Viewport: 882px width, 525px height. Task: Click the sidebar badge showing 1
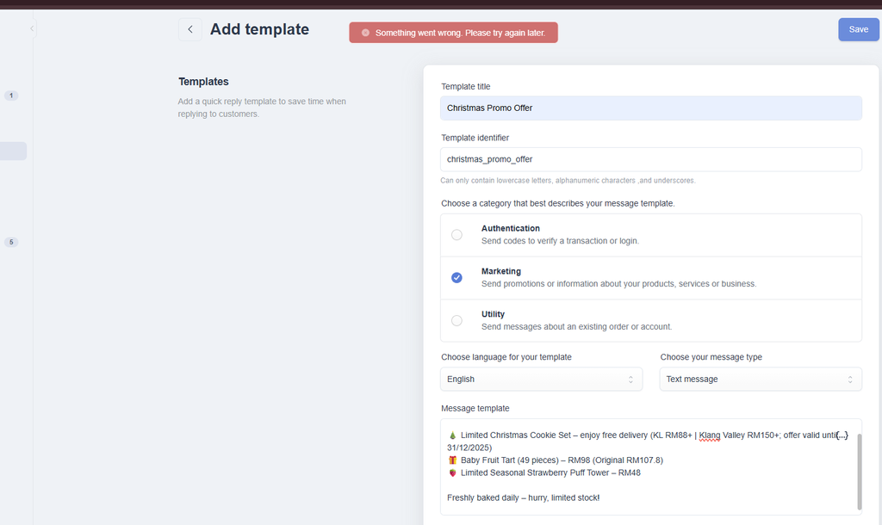coord(11,96)
